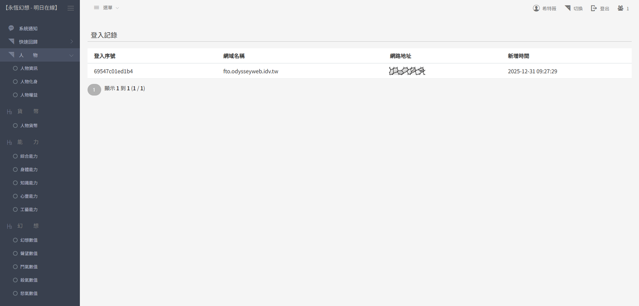Click the 切換 switch icon in header
The image size is (639, 306).
568,8
